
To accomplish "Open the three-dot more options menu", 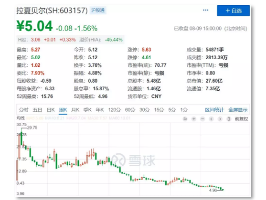I will [x=205, y=10].
